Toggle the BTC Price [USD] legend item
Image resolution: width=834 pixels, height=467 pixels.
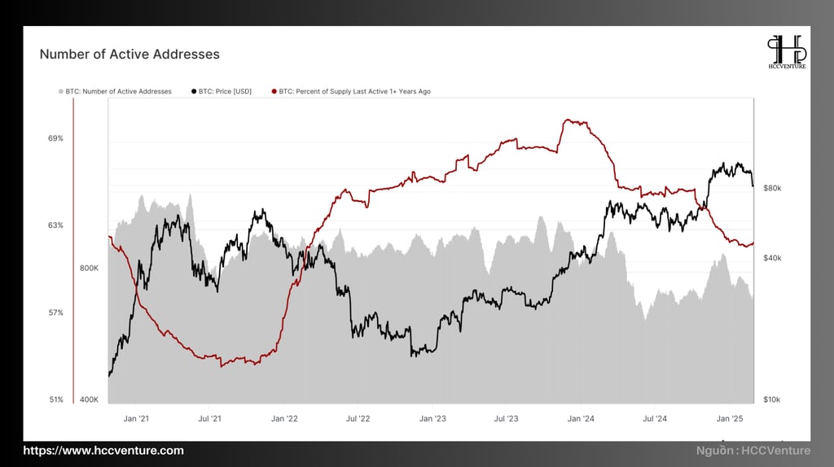pyautogui.click(x=222, y=91)
